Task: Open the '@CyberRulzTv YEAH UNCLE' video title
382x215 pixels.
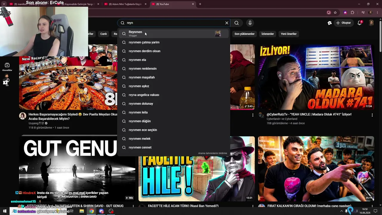Action: (309, 114)
